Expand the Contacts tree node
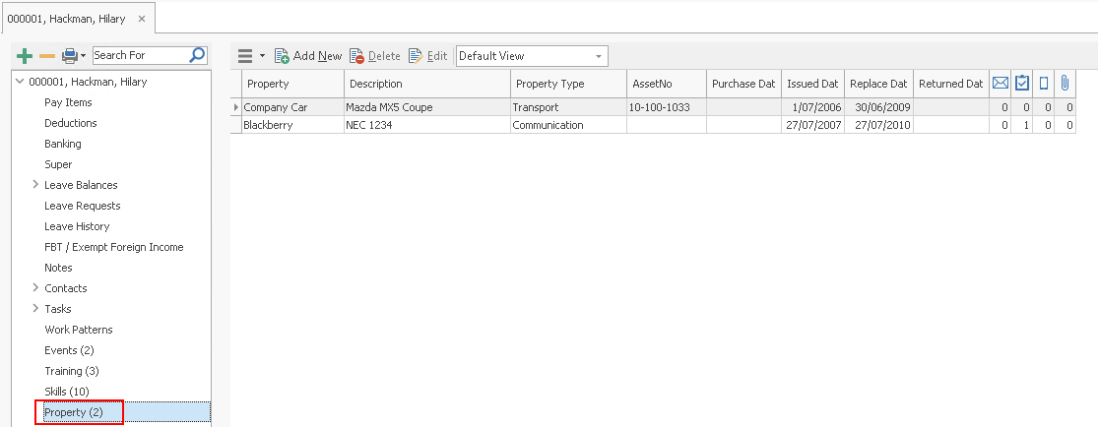Viewport: 1098px width, 427px height. click(35, 288)
